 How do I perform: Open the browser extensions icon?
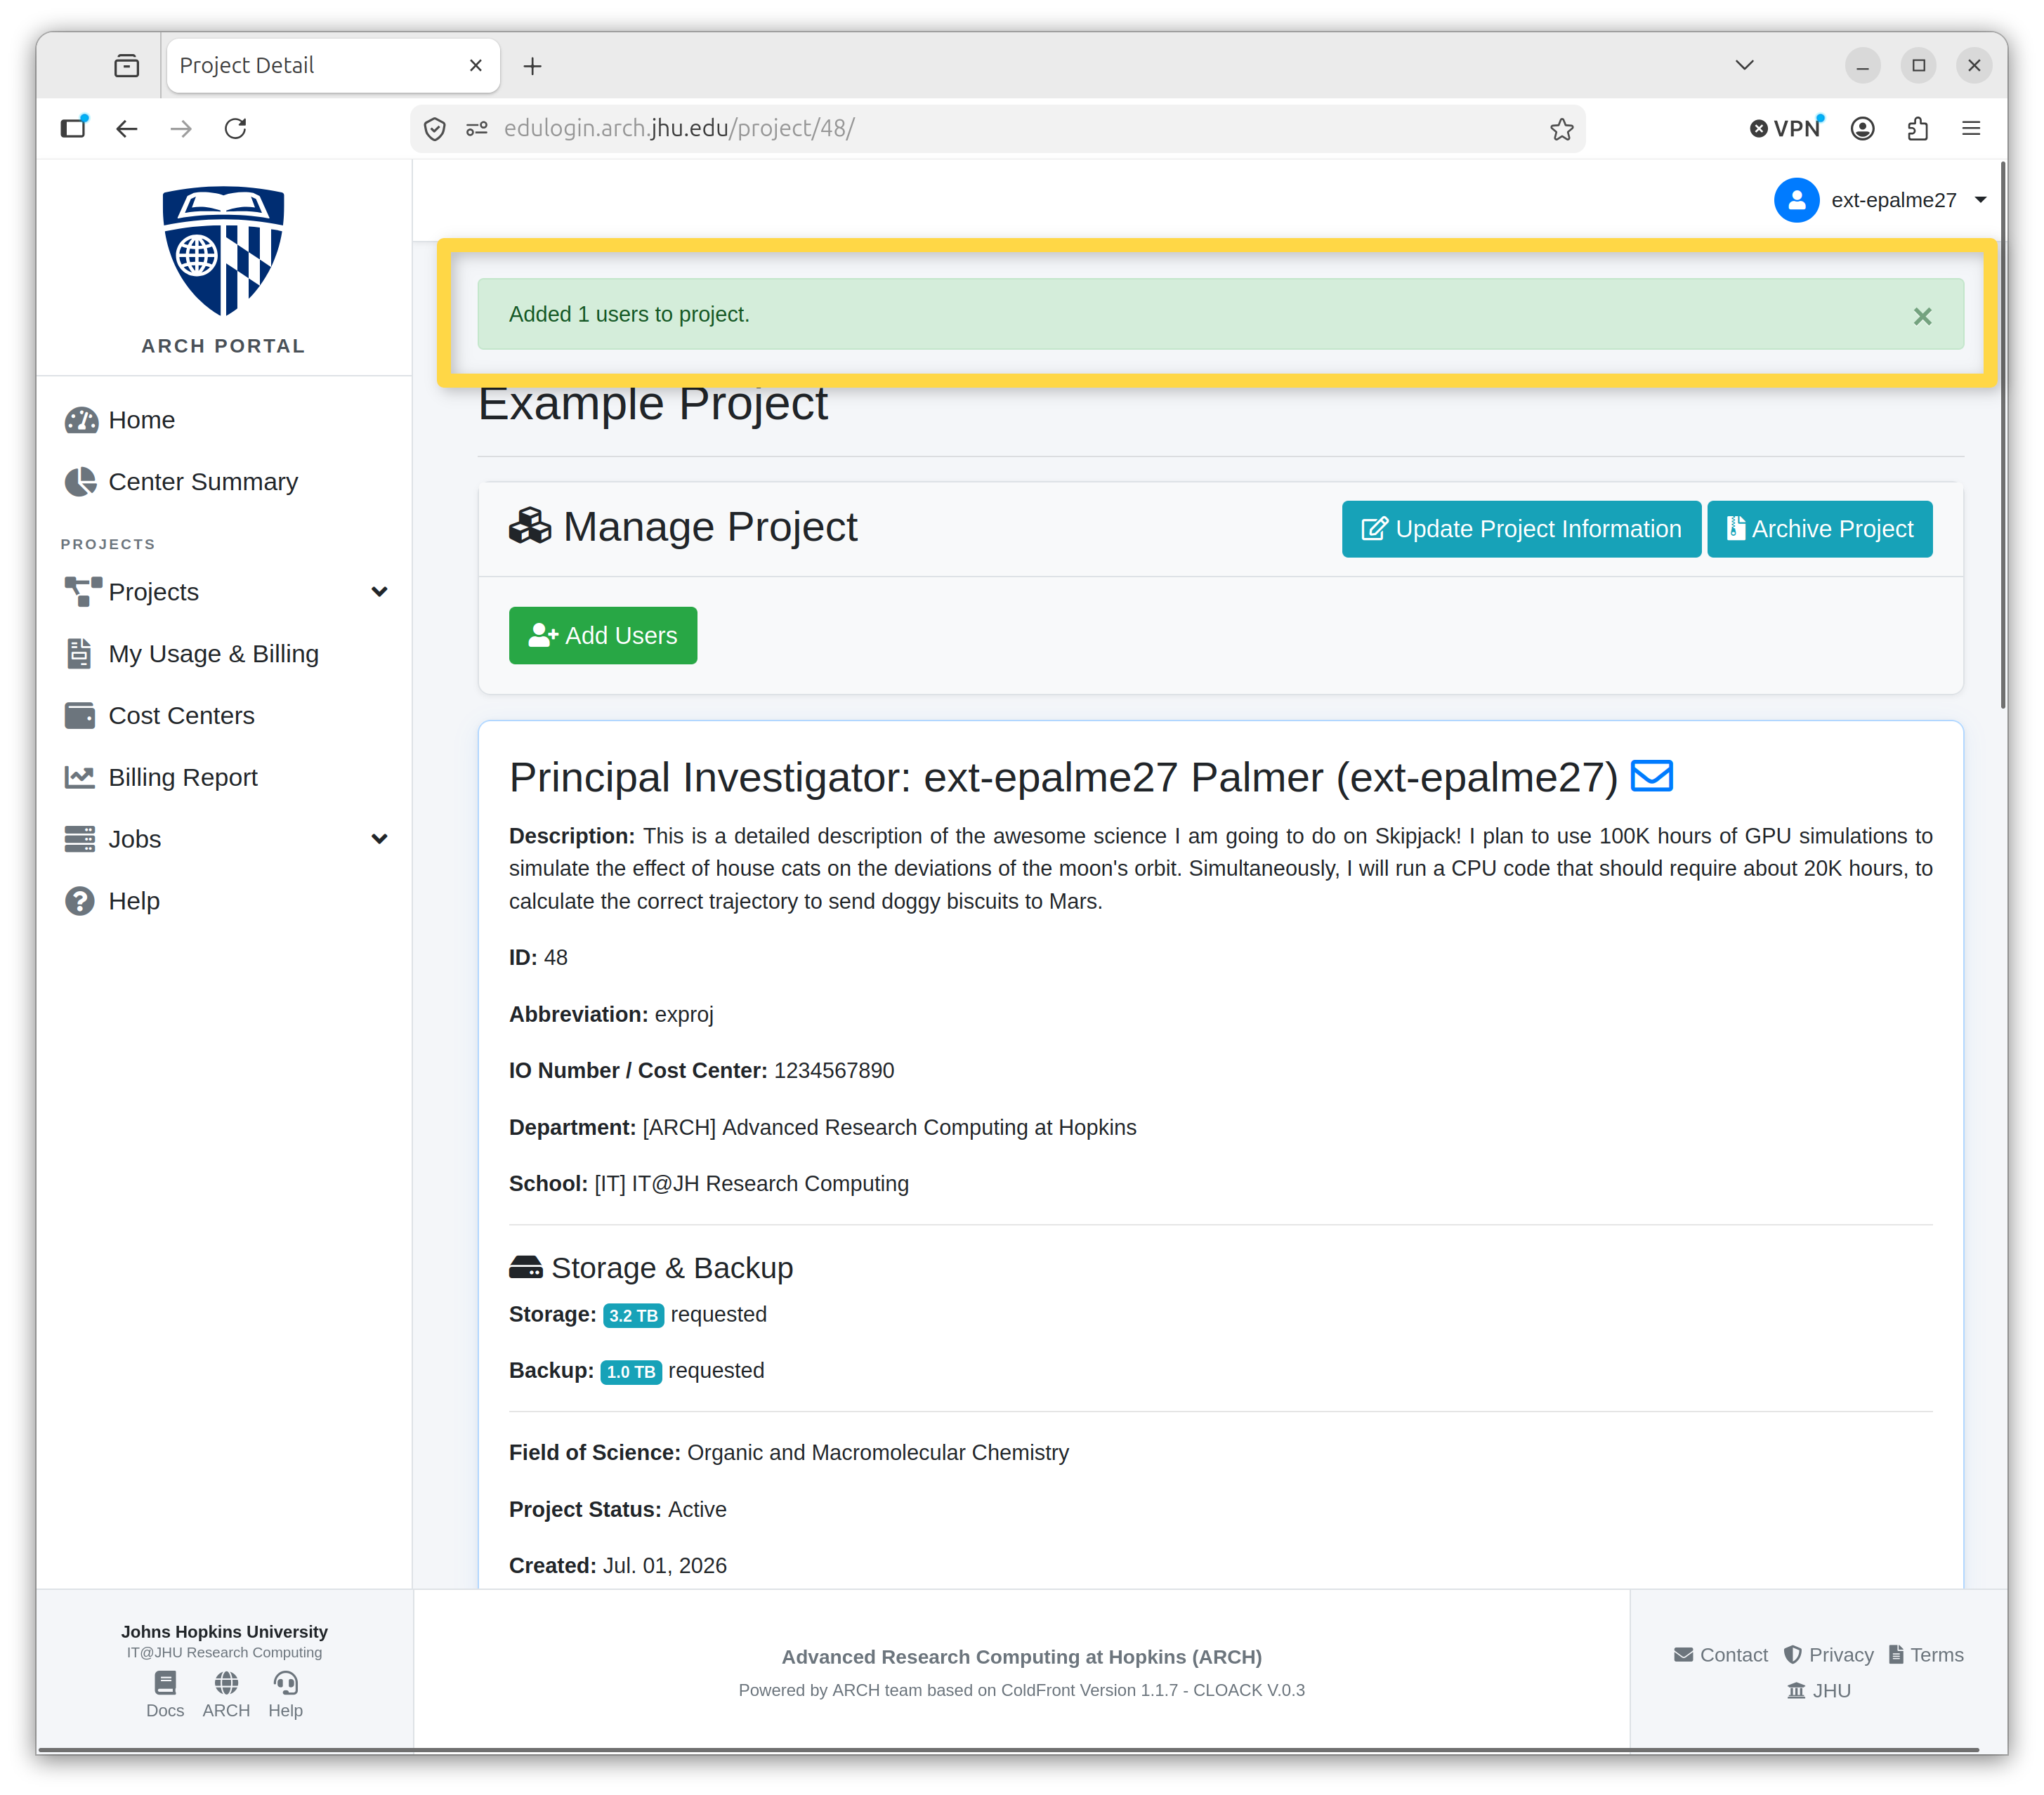coord(1917,128)
